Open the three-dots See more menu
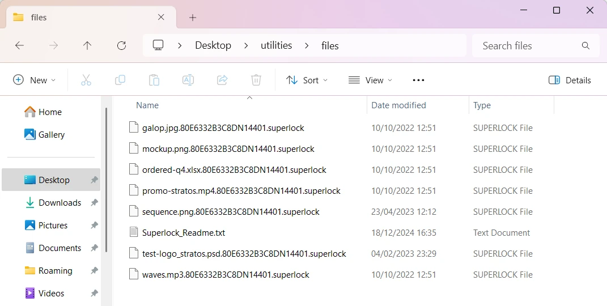This screenshot has width=607, height=306. (x=418, y=80)
